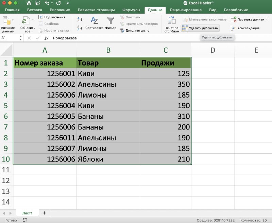Expand the Проверка данных dropdown arrow
This screenshot has width=272, height=223.
[x=267, y=19]
